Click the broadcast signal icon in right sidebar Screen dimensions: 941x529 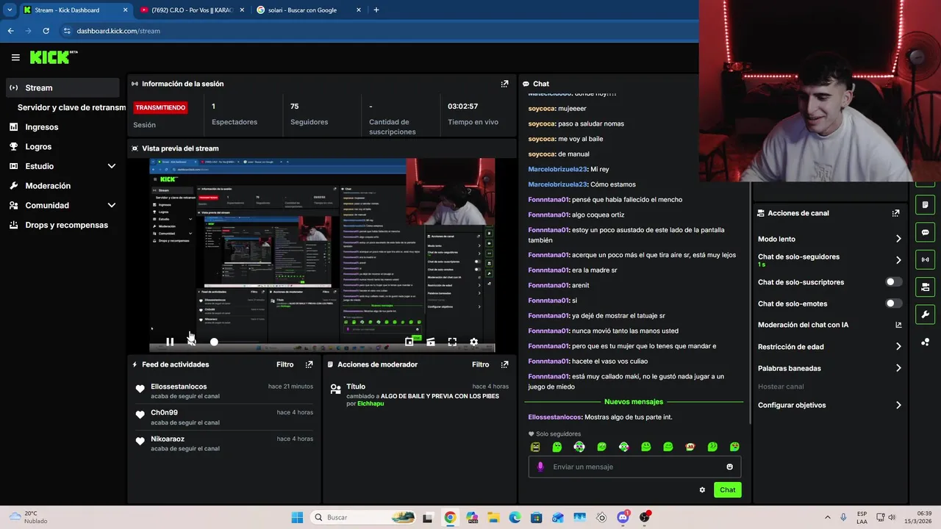[x=925, y=259]
